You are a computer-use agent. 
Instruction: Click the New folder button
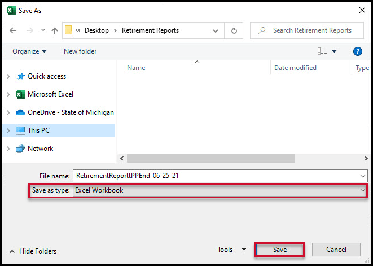pyautogui.click(x=80, y=51)
